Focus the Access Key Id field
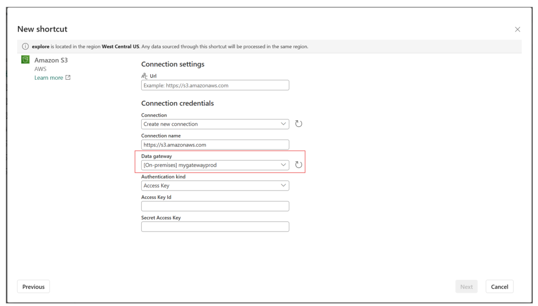 click(x=215, y=206)
